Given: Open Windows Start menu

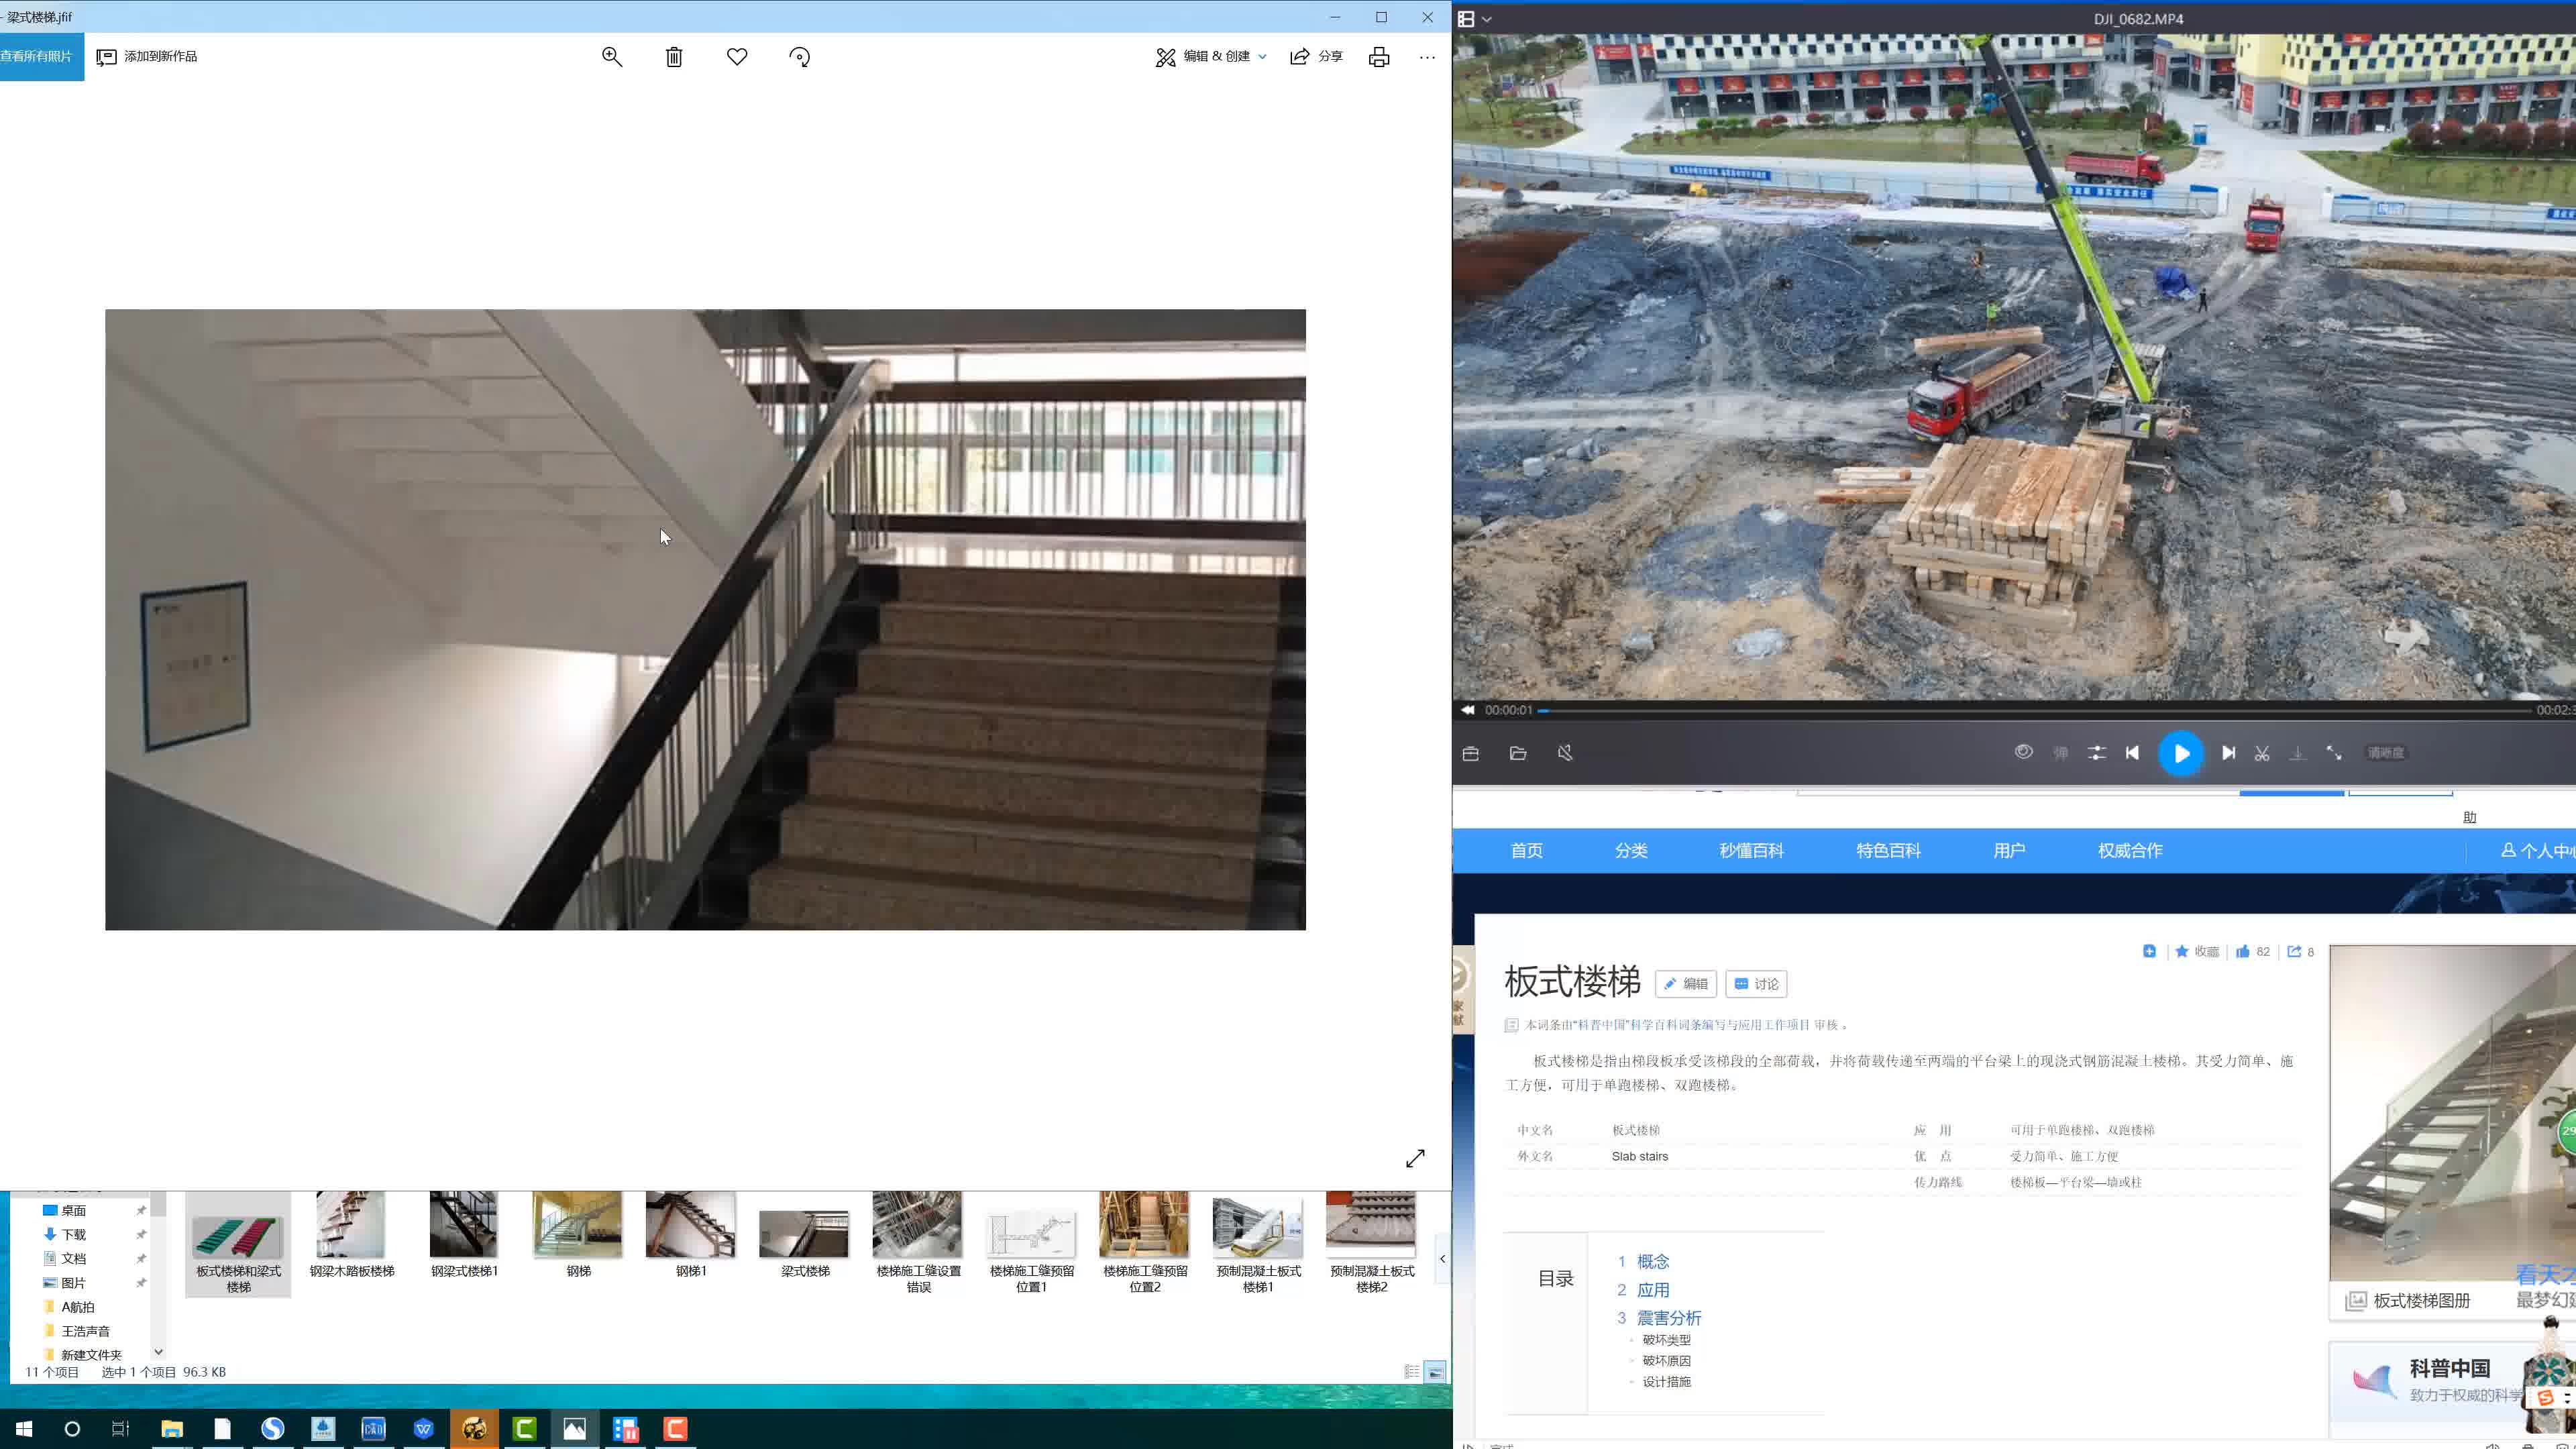Looking at the screenshot, I should pyautogui.click(x=24, y=1429).
